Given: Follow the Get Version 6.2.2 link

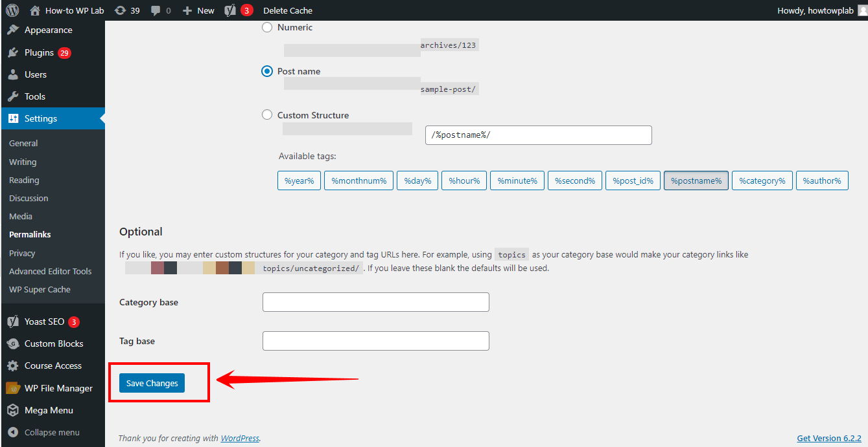Looking at the screenshot, I should (x=828, y=438).
